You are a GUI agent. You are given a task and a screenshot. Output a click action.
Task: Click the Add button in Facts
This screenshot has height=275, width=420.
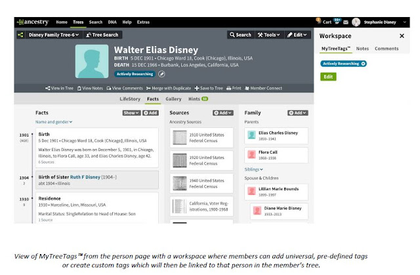[x=150, y=113]
